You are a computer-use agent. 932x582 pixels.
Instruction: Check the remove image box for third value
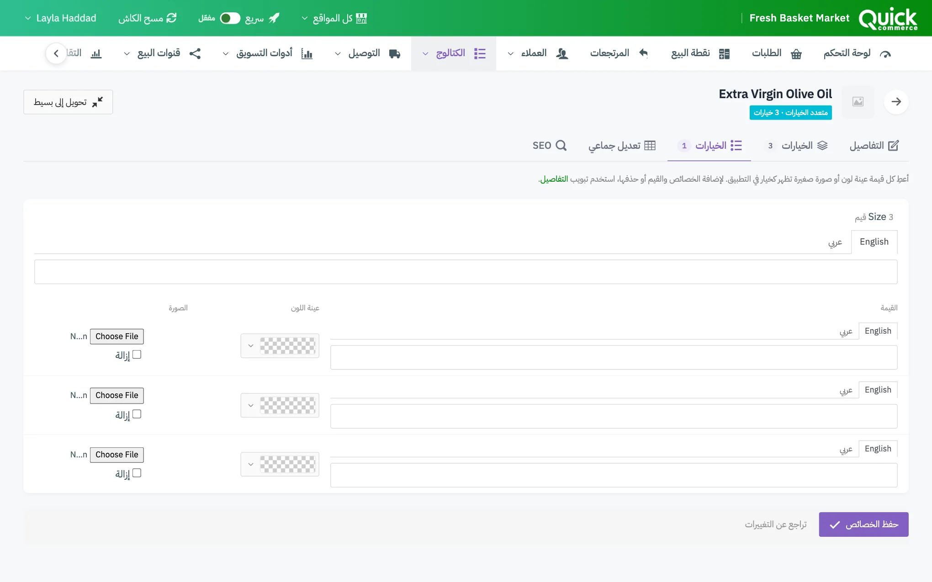point(137,473)
